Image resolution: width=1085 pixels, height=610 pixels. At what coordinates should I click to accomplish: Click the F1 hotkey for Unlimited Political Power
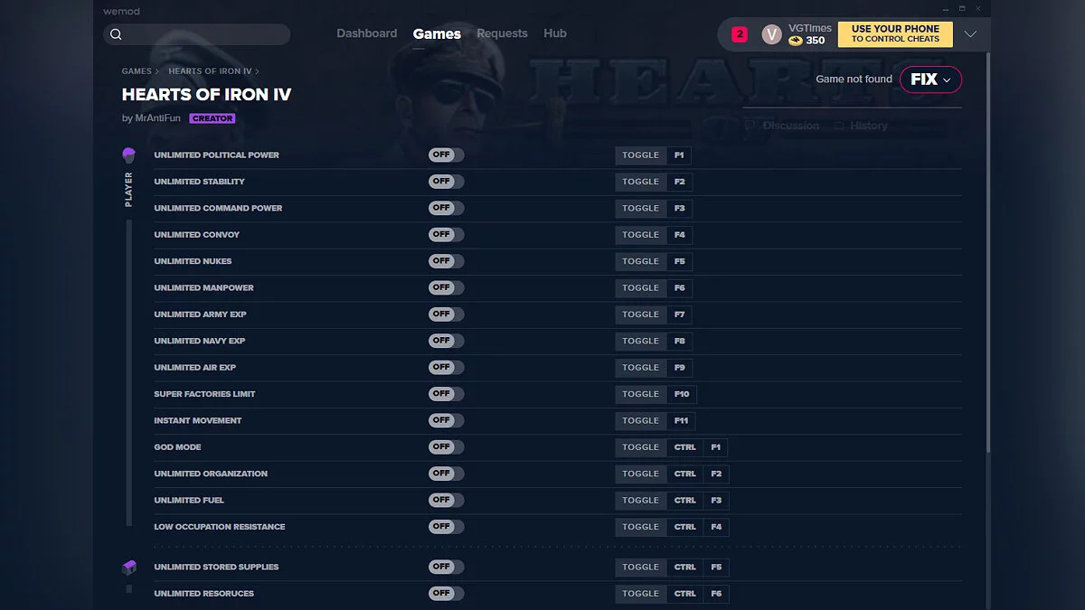(x=679, y=155)
